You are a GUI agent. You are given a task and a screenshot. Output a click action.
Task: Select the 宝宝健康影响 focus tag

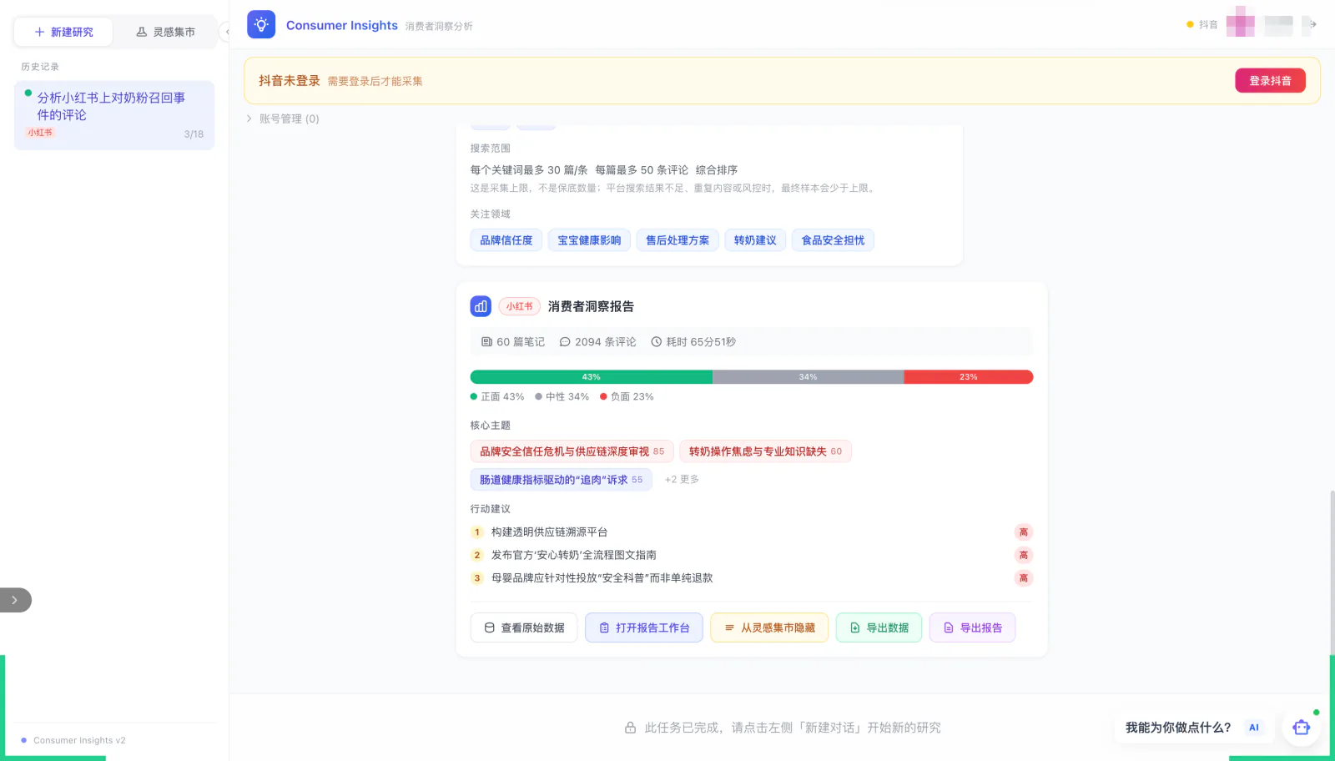pyautogui.click(x=589, y=240)
